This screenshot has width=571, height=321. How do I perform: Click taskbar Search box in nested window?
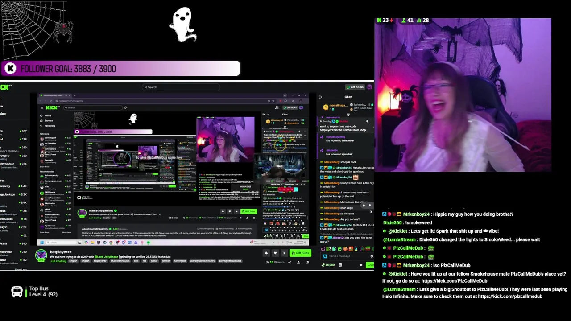tap(62, 243)
